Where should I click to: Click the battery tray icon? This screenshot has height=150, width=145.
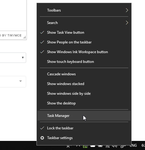click(100, 146)
